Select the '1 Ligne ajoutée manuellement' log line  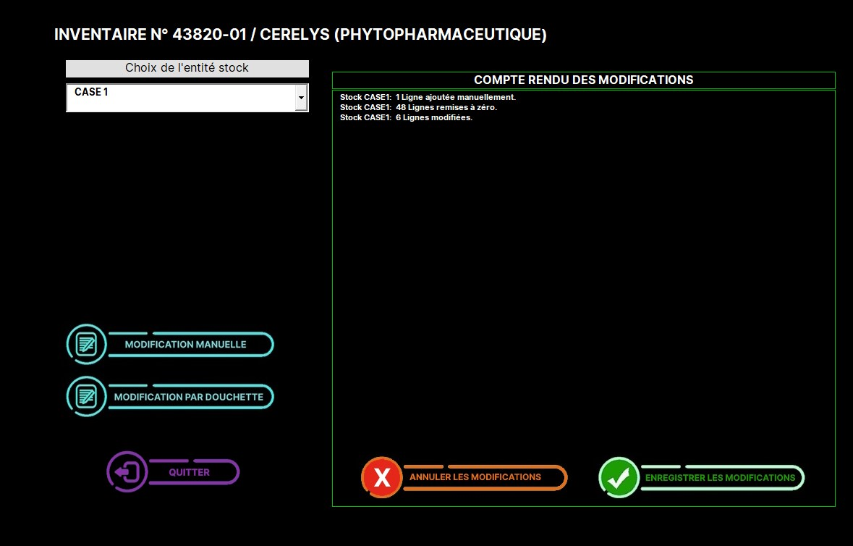pyautogui.click(x=428, y=97)
